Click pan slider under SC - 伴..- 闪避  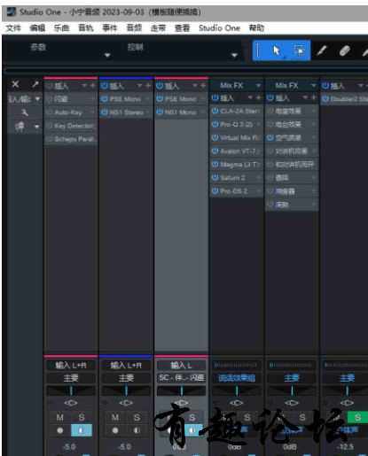coord(181,390)
